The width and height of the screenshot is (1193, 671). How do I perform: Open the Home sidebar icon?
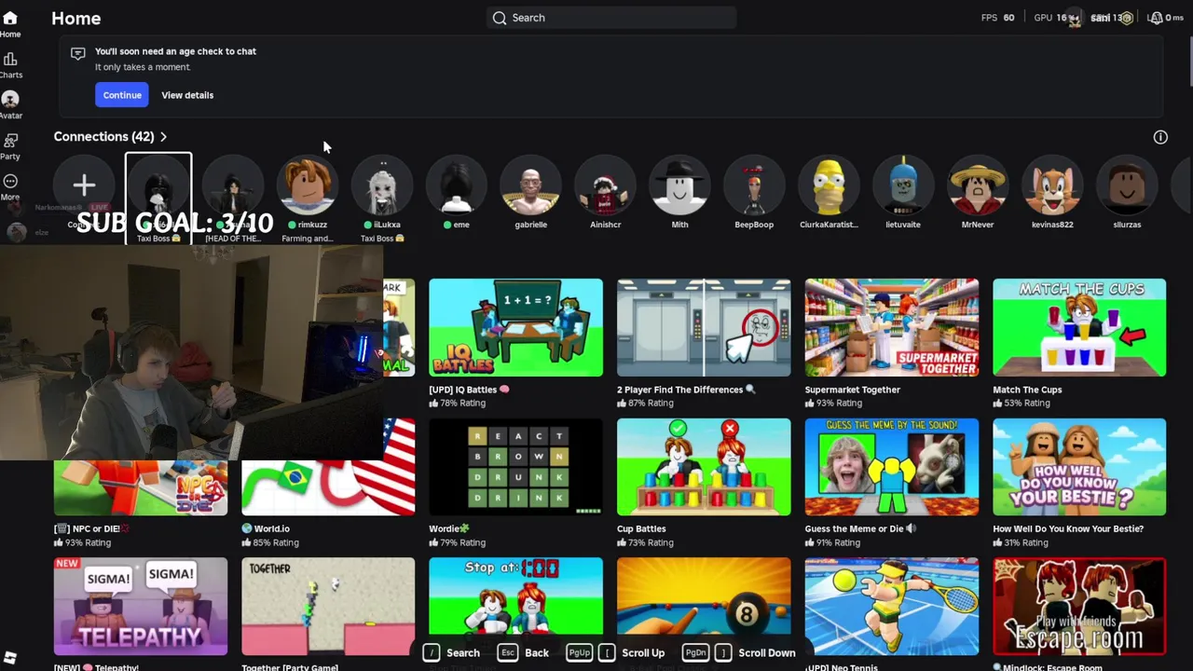[10, 19]
